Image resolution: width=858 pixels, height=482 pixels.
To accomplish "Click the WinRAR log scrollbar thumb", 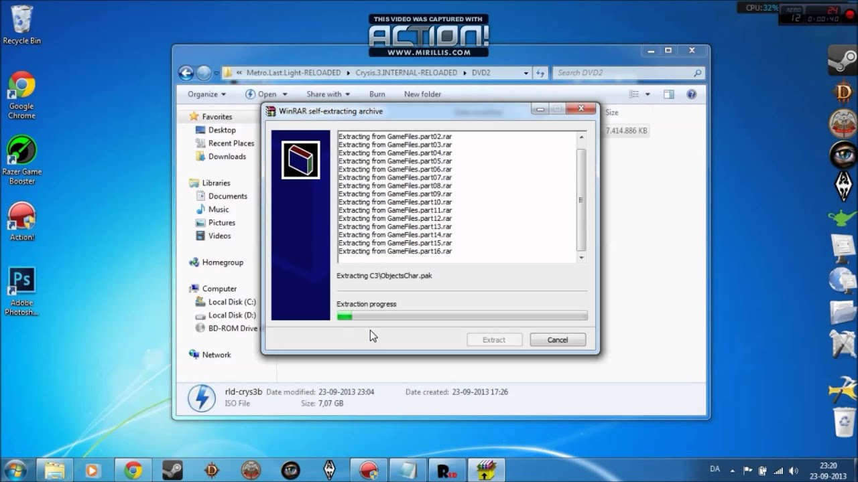I will pyautogui.click(x=581, y=199).
